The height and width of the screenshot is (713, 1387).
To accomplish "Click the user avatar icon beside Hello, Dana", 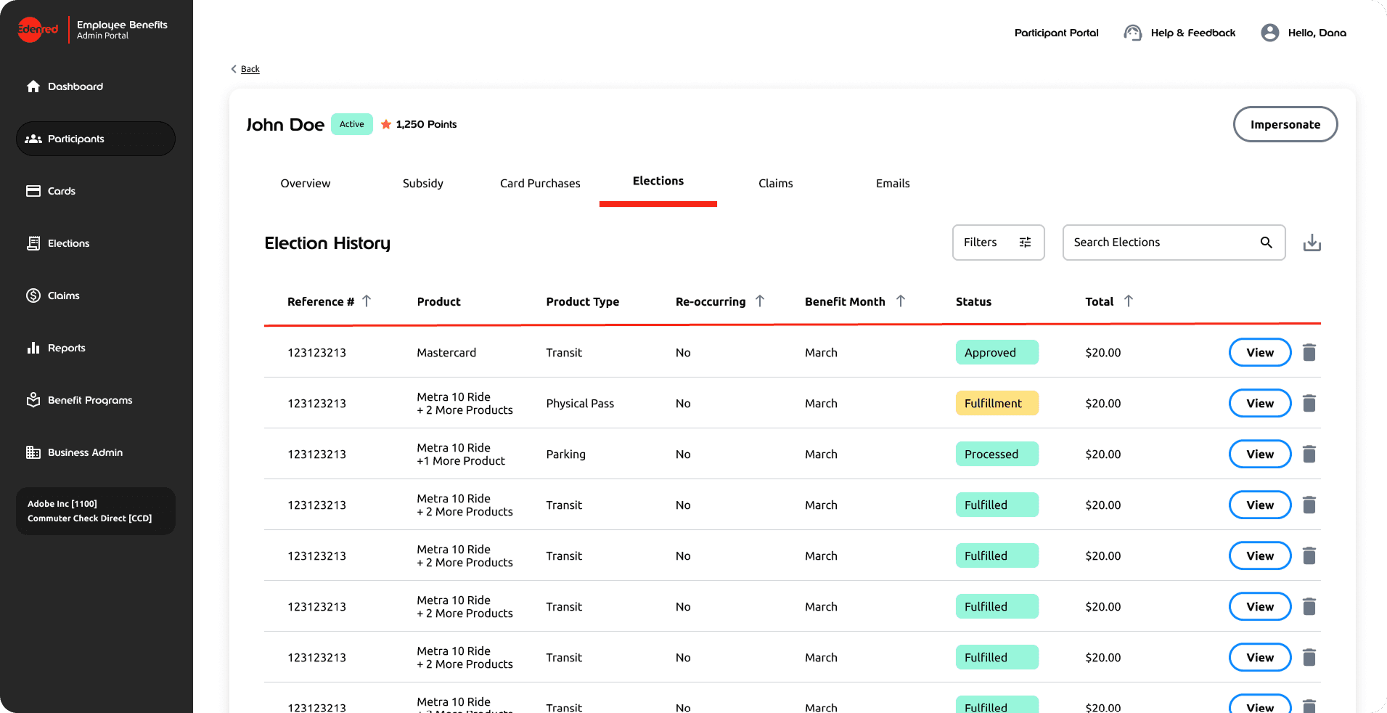I will (1270, 33).
